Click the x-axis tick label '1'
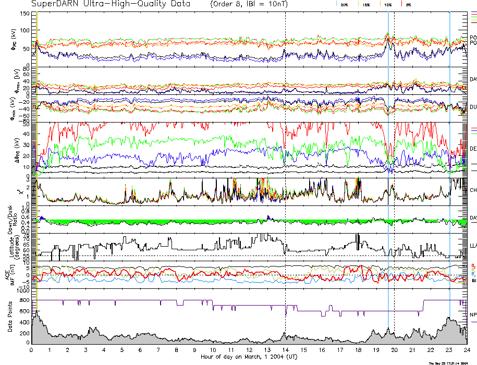477x365 pixels. [50, 350]
